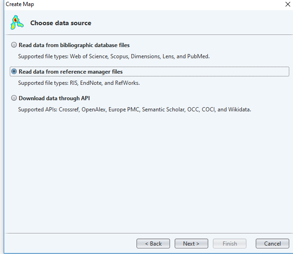Select Read data from reference manager files

click(14, 72)
